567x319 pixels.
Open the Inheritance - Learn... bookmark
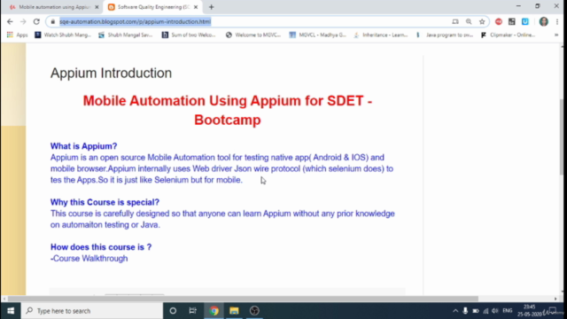pos(381,35)
